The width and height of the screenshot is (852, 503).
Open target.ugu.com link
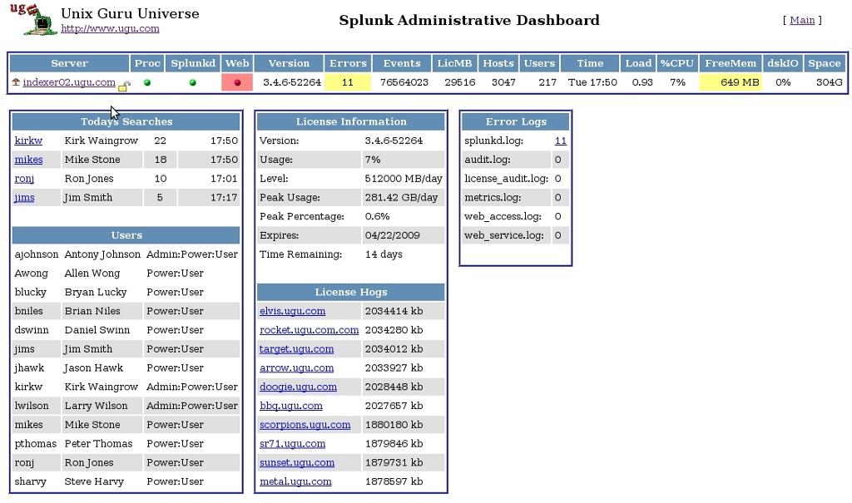point(297,349)
